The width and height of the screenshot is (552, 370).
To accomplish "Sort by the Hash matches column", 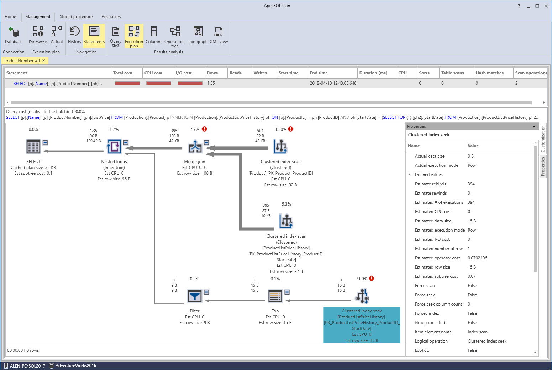I will pos(493,73).
